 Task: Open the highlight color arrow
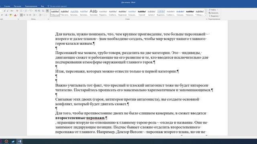click(x=13, y=15)
